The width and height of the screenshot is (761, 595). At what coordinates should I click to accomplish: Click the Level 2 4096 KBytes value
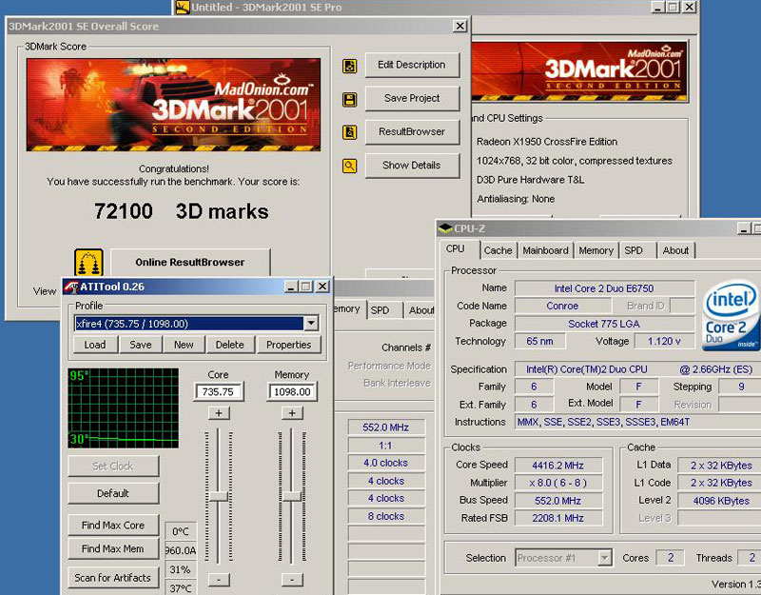point(721,501)
